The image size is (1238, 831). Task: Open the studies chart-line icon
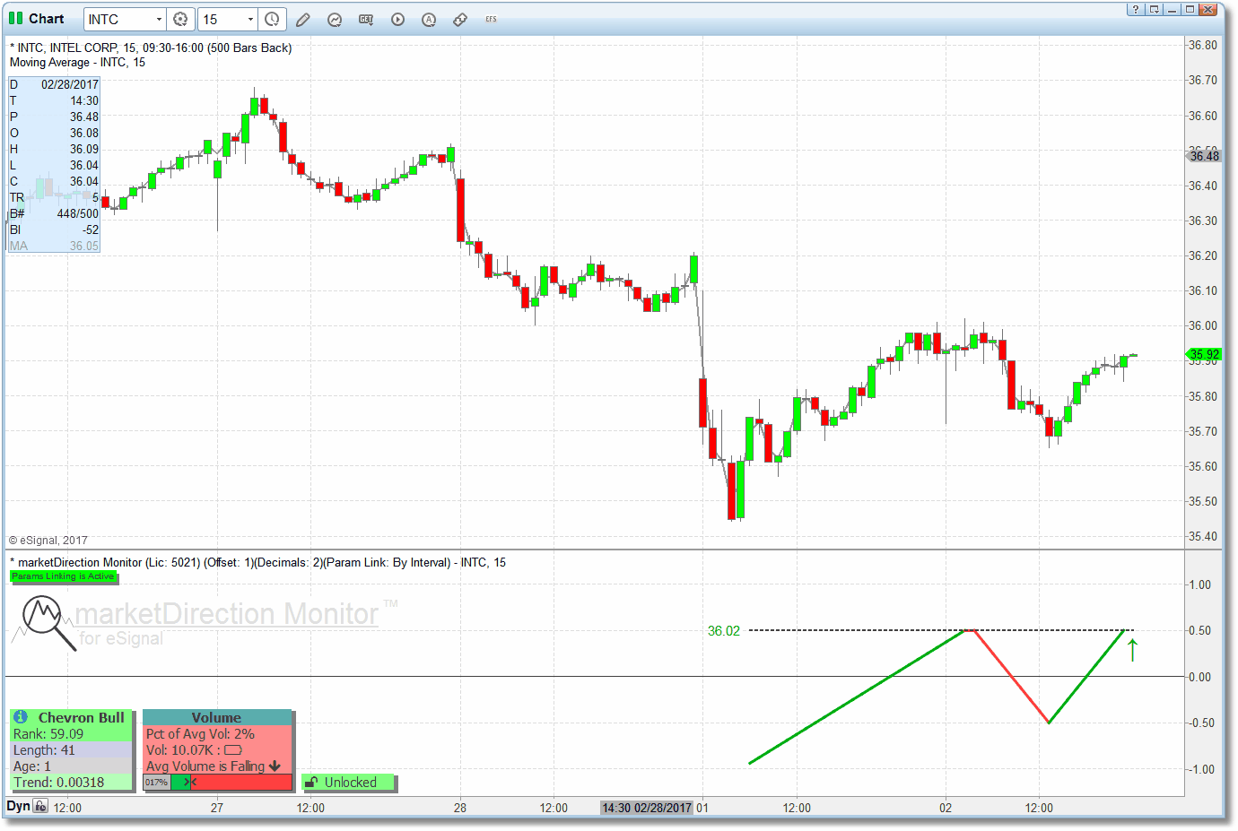pos(335,19)
